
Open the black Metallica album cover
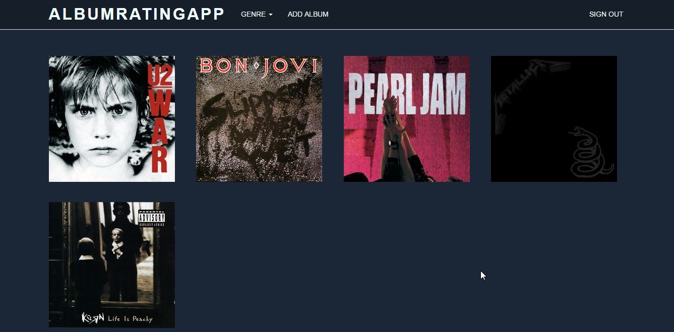(x=554, y=119)
